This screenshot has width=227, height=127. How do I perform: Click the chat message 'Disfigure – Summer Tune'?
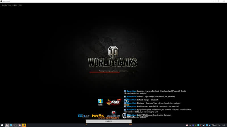(152, 103)
